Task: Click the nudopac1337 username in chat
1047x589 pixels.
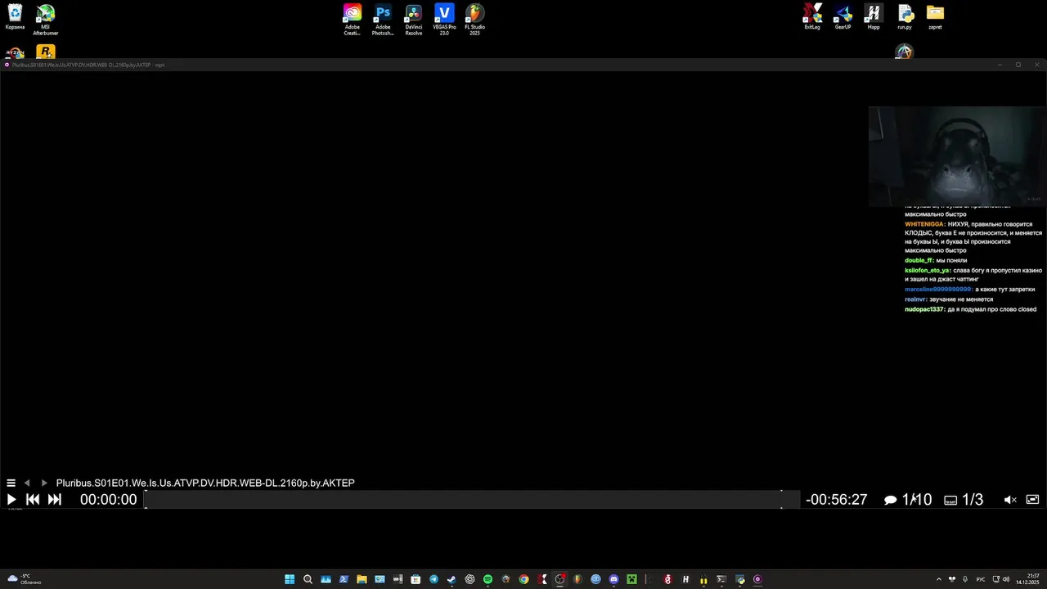Action: point(925,309)
